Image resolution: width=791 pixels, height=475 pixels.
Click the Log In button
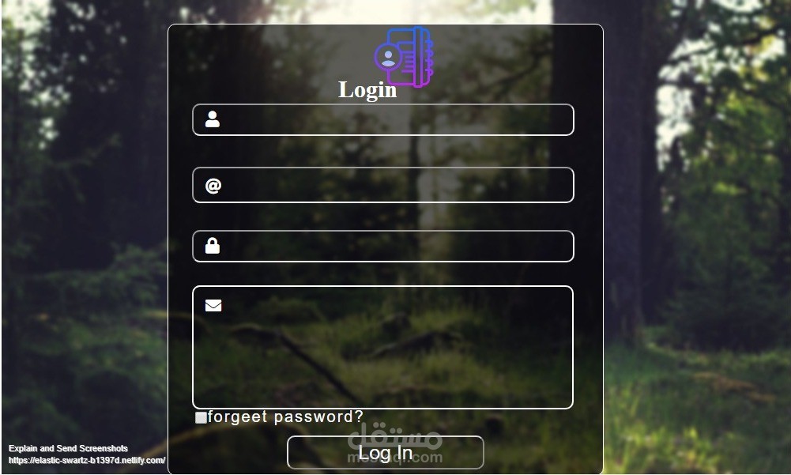pyautogui.click(x=386, y=452)
